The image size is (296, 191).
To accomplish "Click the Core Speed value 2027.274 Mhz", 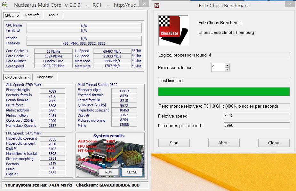I will click(x=53, y=66).
